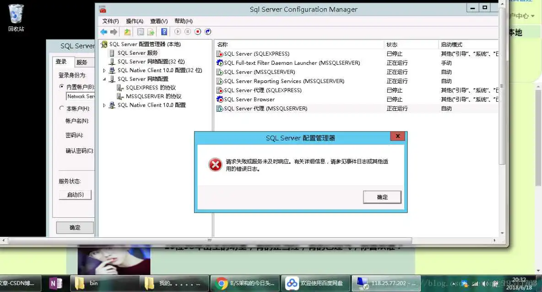
Task: Click the Start service toolbar icon
Action: pos(177,31)
